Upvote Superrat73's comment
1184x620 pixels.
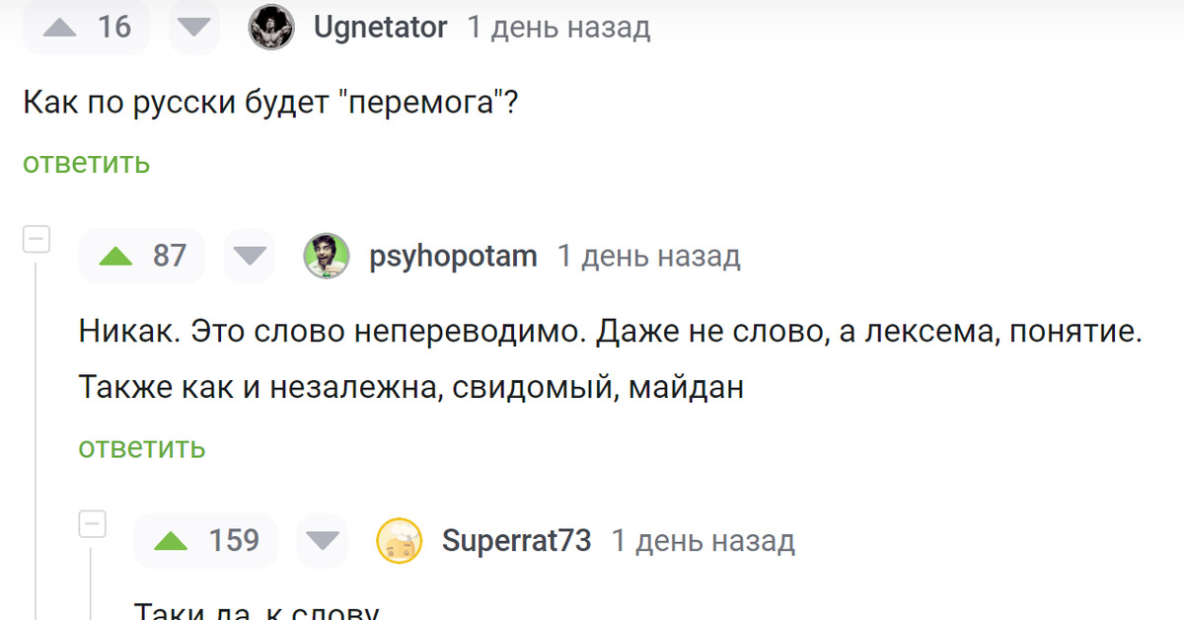172,541
